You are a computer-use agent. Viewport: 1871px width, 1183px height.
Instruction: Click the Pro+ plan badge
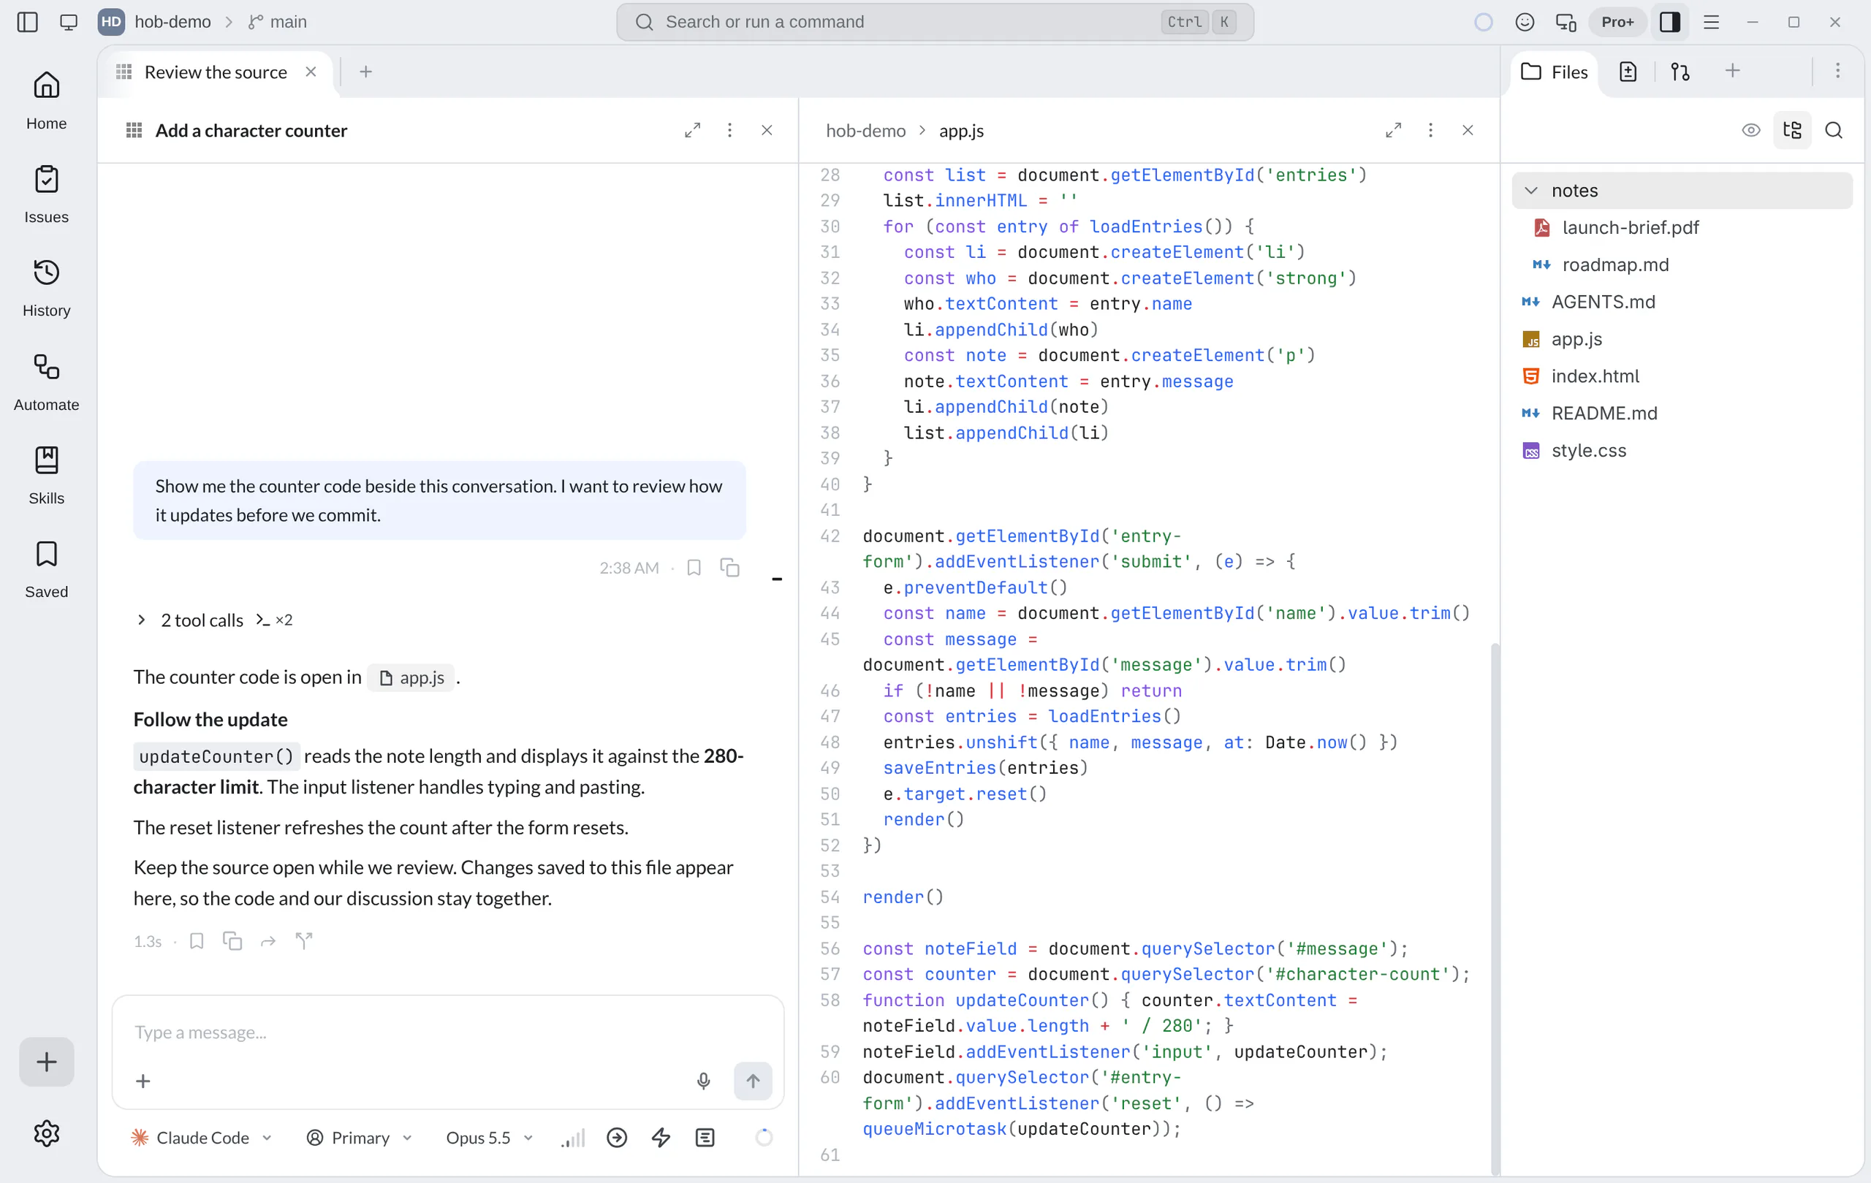point(1617,22)
